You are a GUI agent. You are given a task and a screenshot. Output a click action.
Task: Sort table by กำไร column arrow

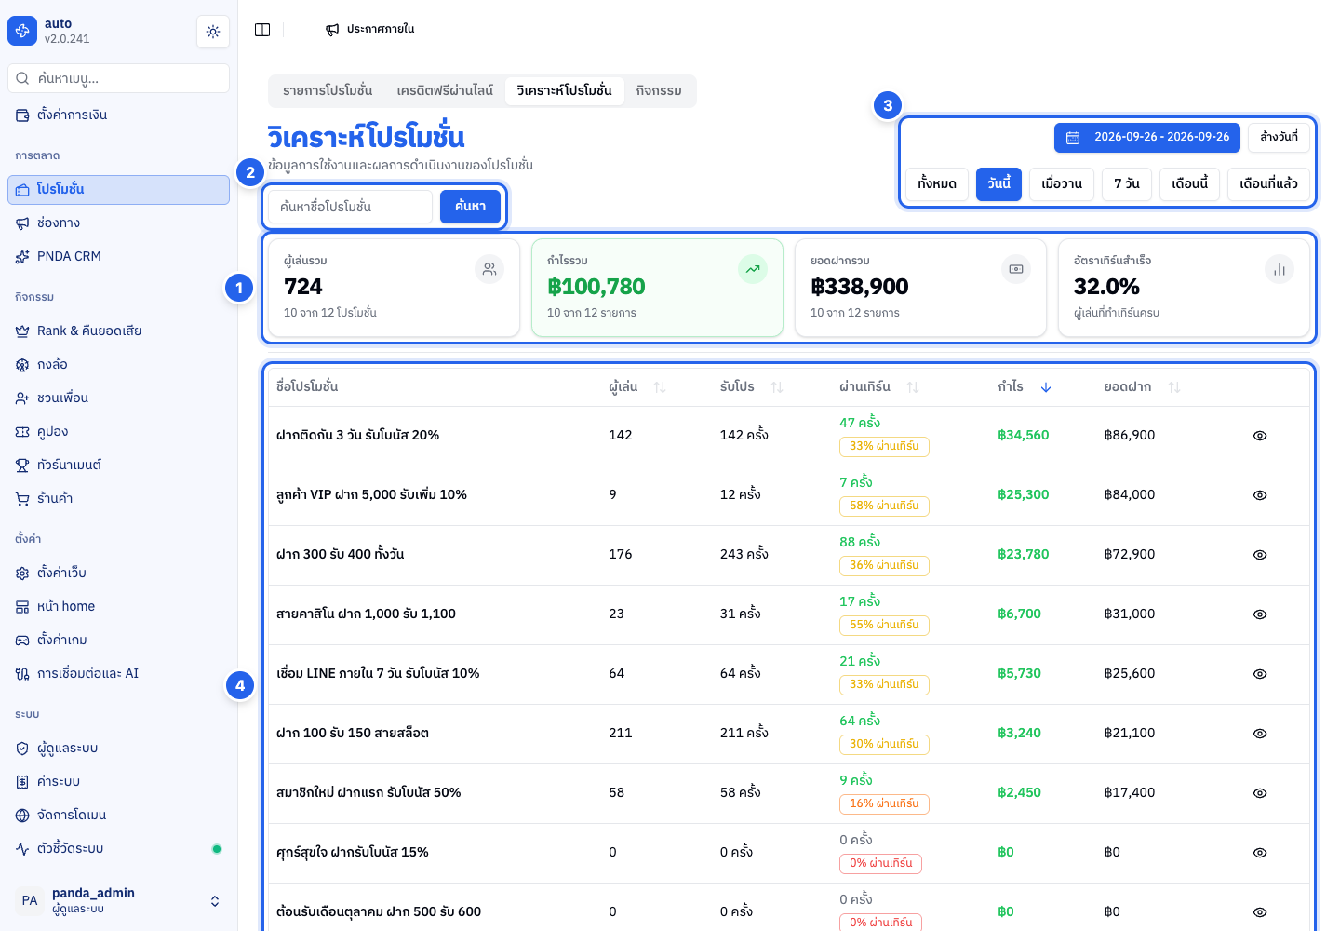click(1046, 387)
